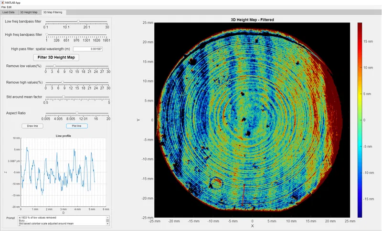Open the File menu
This screenshot has height=231, width=382.
pyautogui.click(x=3, y=7)
